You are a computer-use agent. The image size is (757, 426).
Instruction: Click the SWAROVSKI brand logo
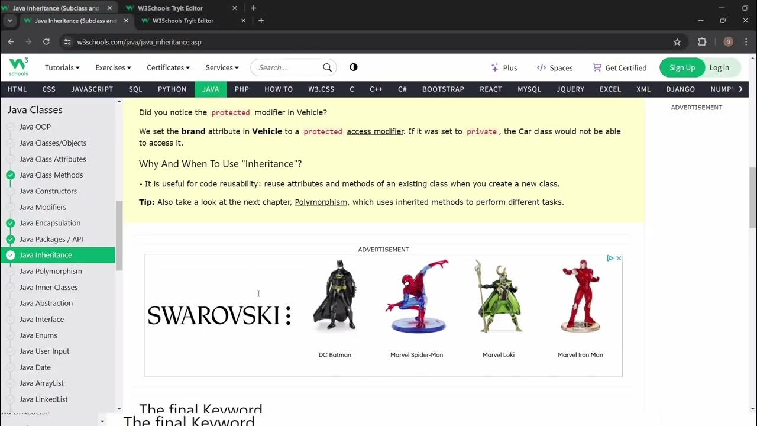coord(219,315)
